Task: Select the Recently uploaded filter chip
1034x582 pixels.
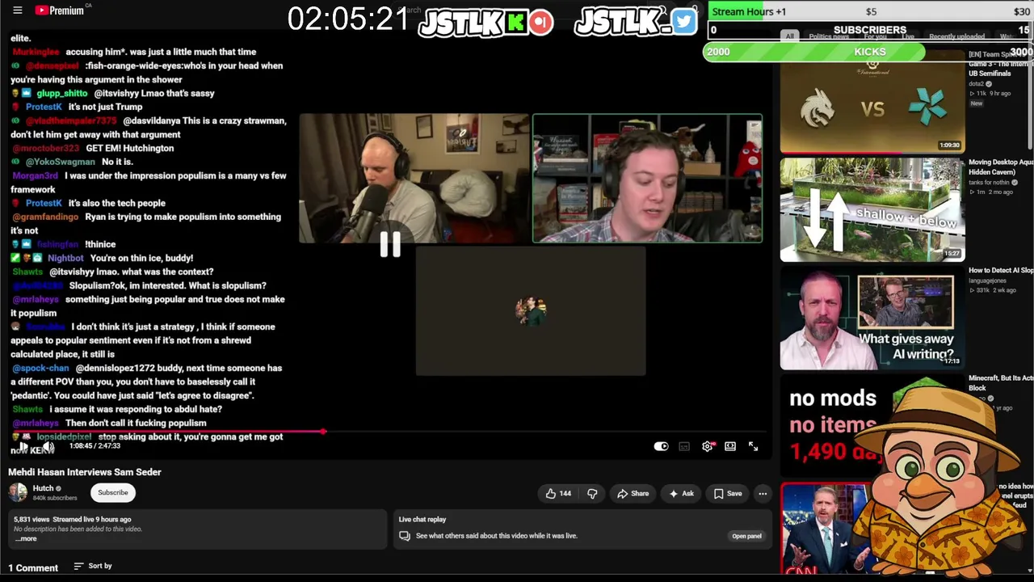Action: 956,36
